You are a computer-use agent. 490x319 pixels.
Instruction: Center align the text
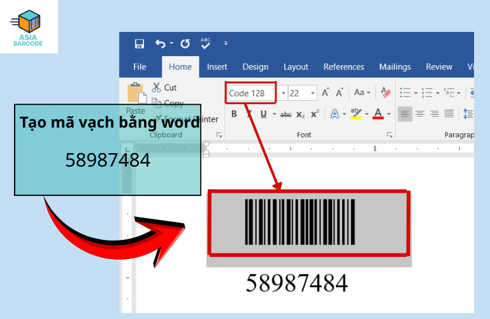click(420, 114)
